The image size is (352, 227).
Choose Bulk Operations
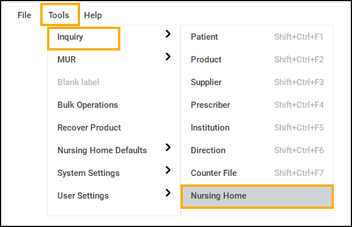click(87, 105)
